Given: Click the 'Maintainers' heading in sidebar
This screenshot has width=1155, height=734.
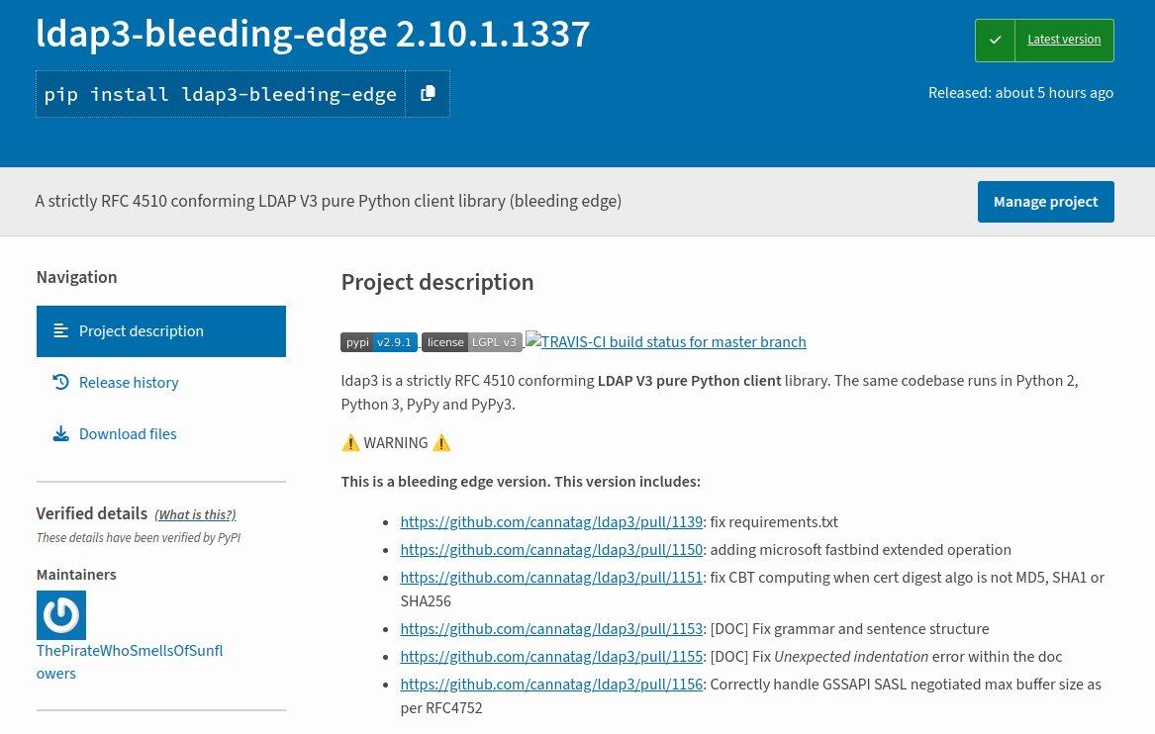Looking at the screenshot, I should tap(76, 575).
